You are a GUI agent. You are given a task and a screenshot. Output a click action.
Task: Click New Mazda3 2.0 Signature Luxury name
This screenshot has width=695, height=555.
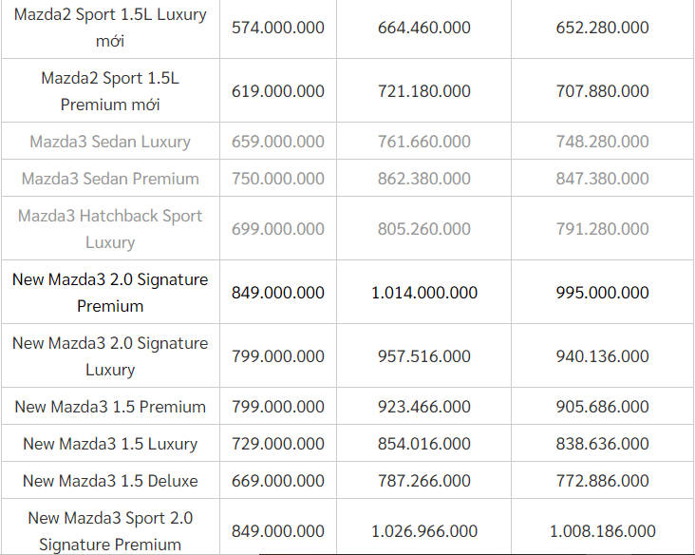[110, 356]
